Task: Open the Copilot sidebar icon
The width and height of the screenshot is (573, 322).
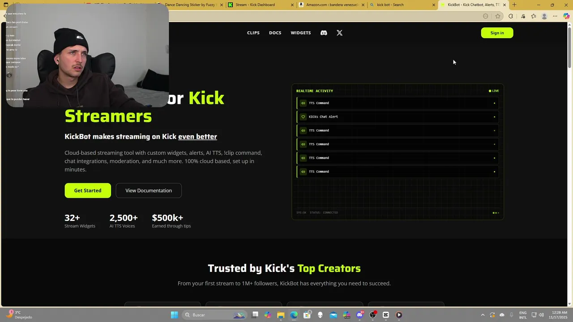Action: point(566,16)
